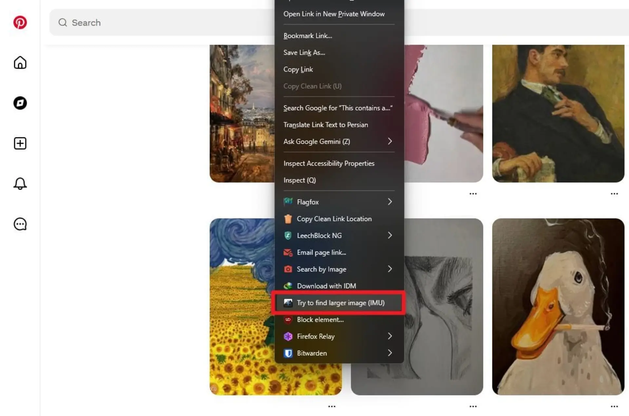This screenshot has width=629, height=416.
Task: Expand the Flagfox submenu arrow
Action: (390, 202)
